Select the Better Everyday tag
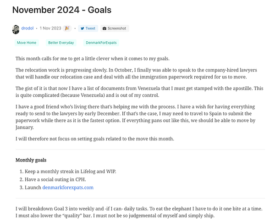The width and height of the screenshot is (275, 223). tap(61, 43)
